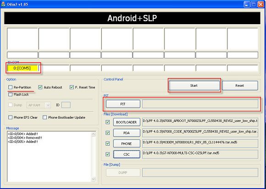
Task: Click the File [Dump] path field
Action: [x=200, y=173]
